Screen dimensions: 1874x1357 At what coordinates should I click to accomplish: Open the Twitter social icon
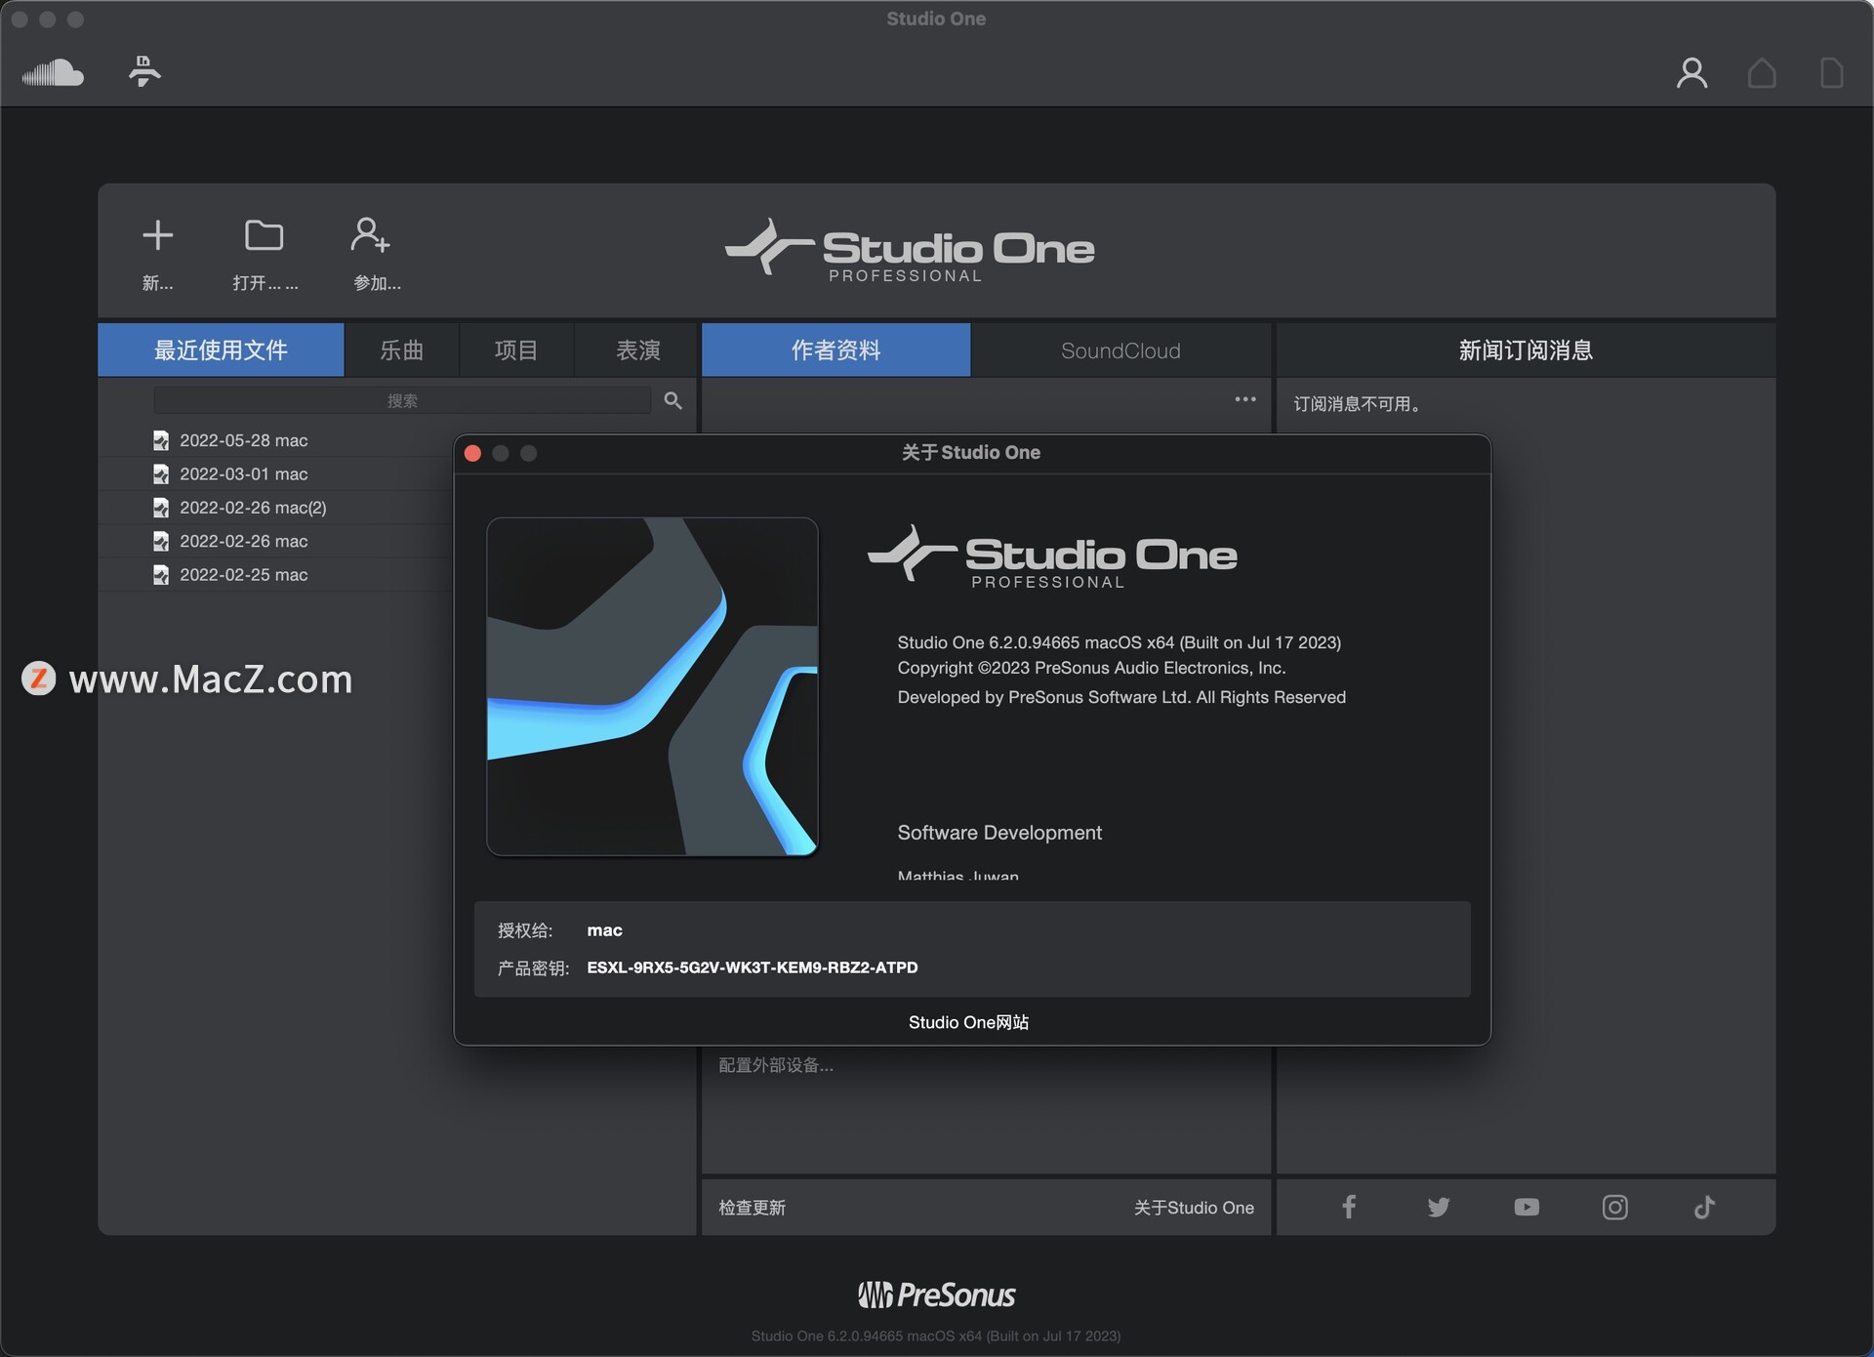pyautogui.click(x=1438, y=1208)
